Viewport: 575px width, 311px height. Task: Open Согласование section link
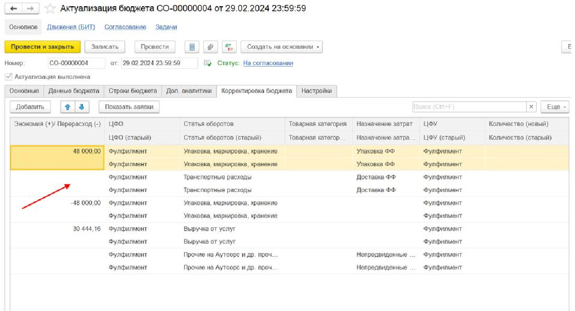click(x=125, y=27)
